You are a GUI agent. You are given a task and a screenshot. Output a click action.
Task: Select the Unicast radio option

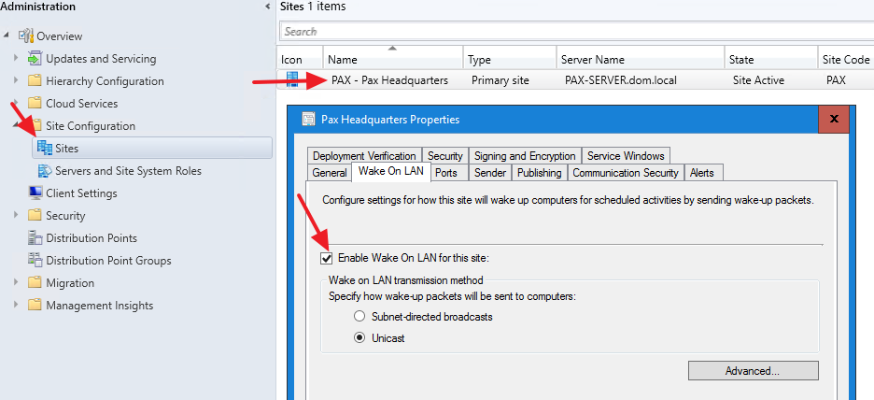(360, 338)
